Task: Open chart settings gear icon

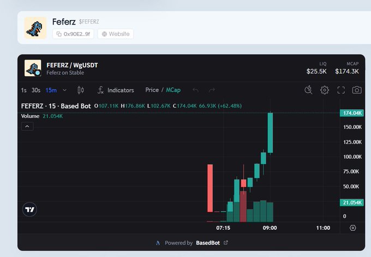Action: (325, 90)
